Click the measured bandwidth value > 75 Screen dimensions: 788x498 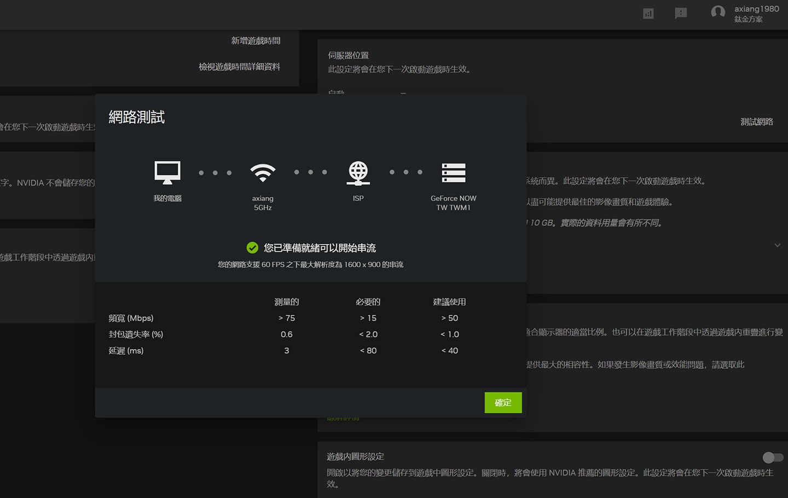pyautogui.click(x=287, y=318)
